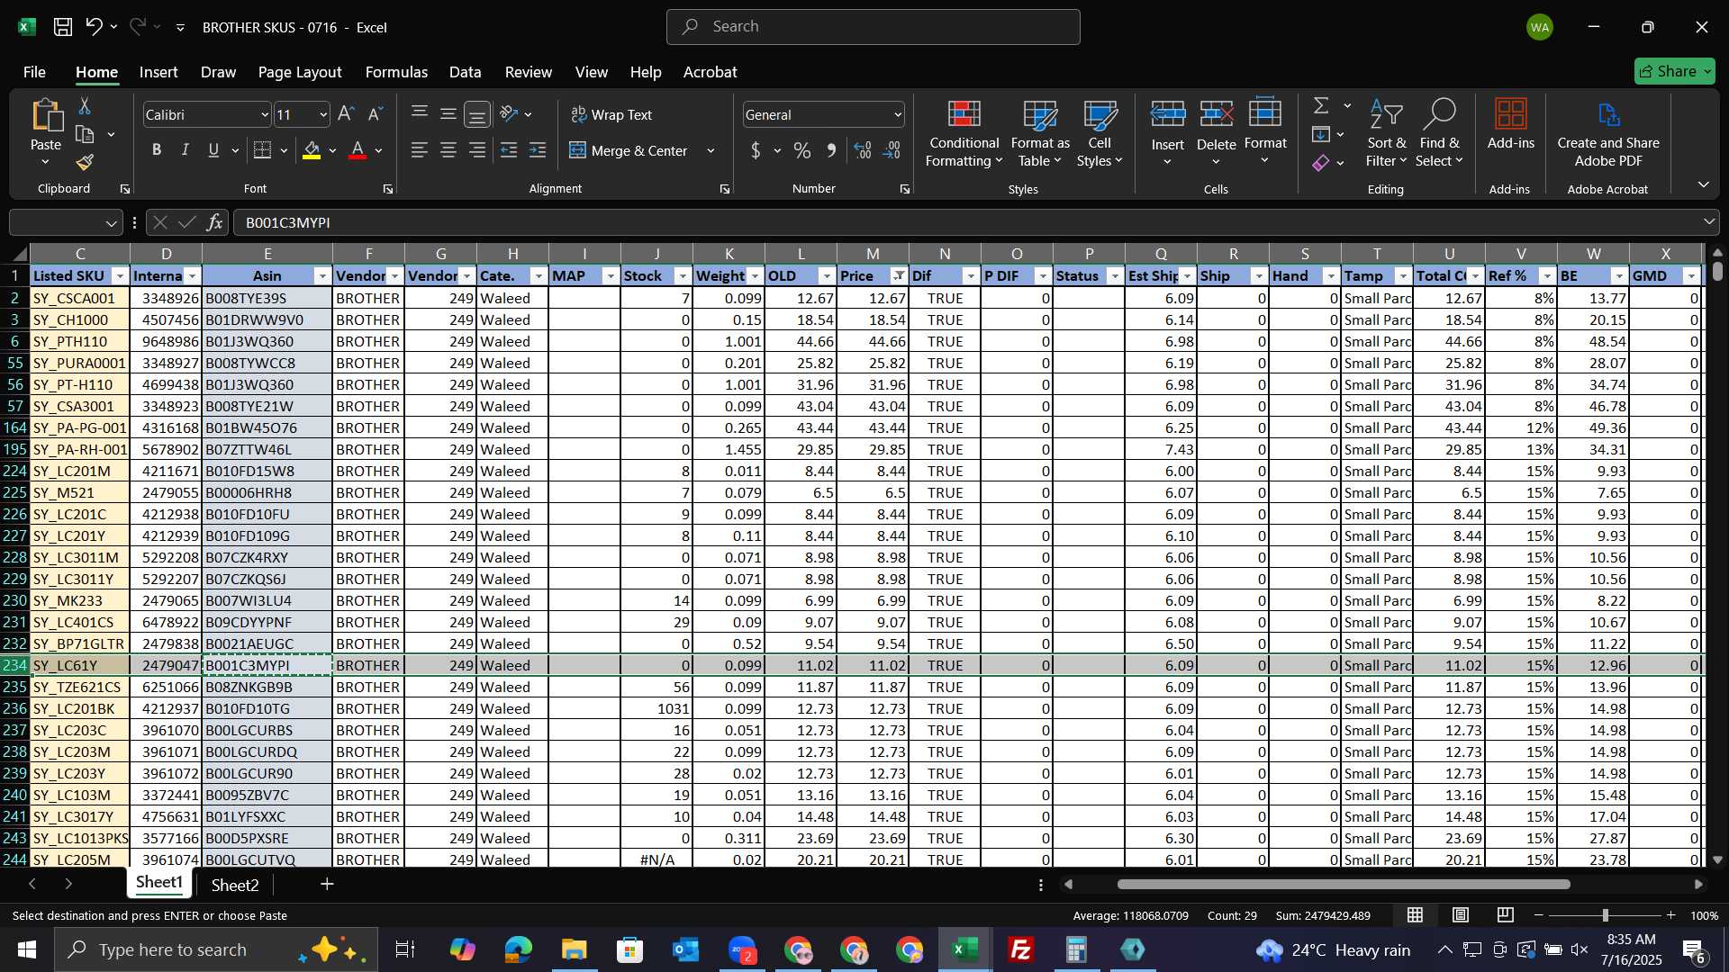The image size is (1729, 972).
Task: Open the Data ribbon tab
Action: click(x=465, y=72)
